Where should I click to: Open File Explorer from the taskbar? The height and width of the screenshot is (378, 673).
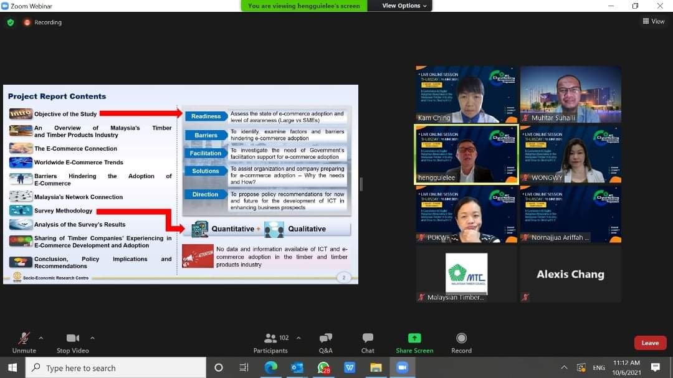point(376,367)
